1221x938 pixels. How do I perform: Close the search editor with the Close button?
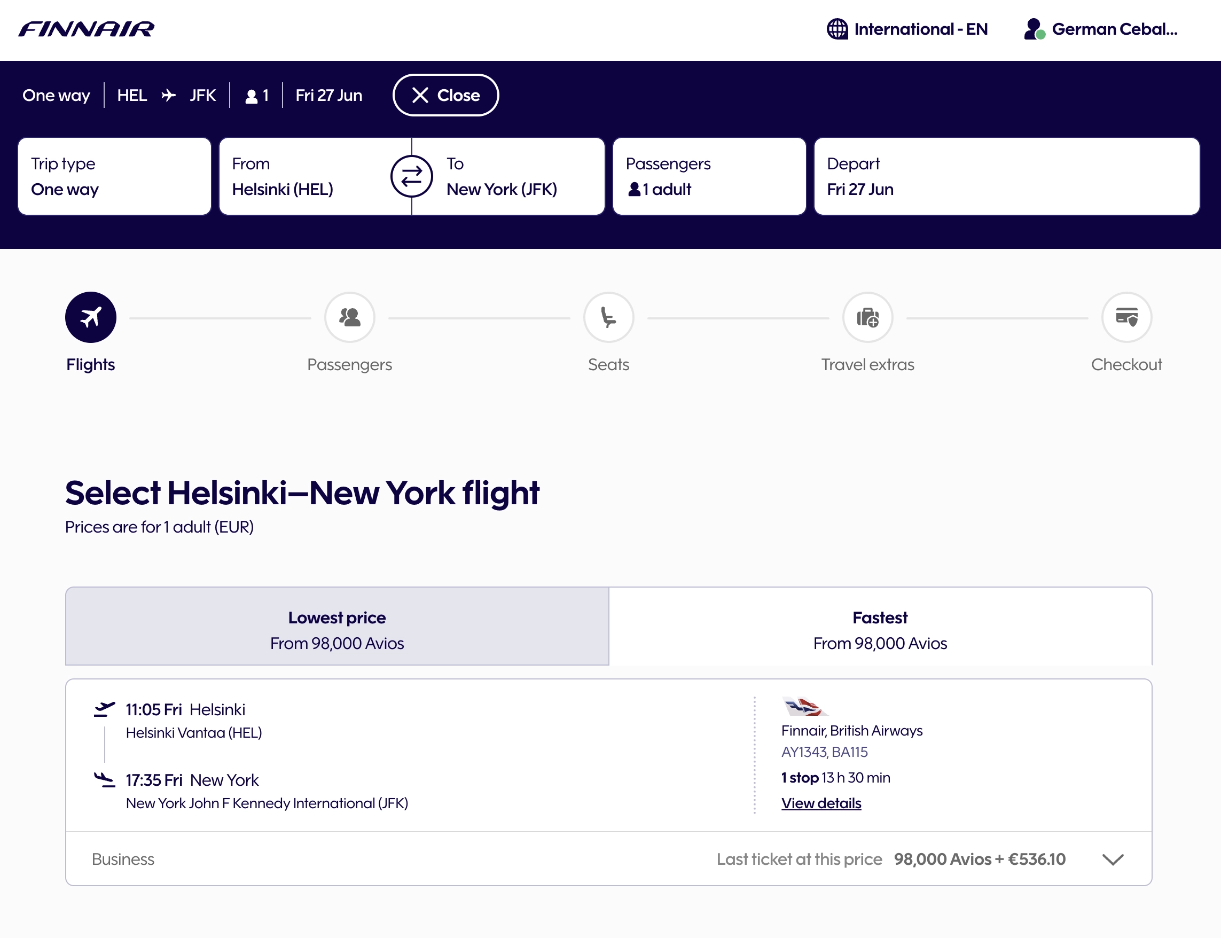tap(445, 96)
